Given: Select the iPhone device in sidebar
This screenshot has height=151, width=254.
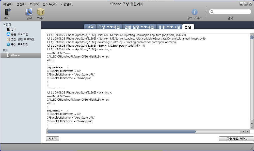Looking at the screenshot, I should (x=15, y=55).
